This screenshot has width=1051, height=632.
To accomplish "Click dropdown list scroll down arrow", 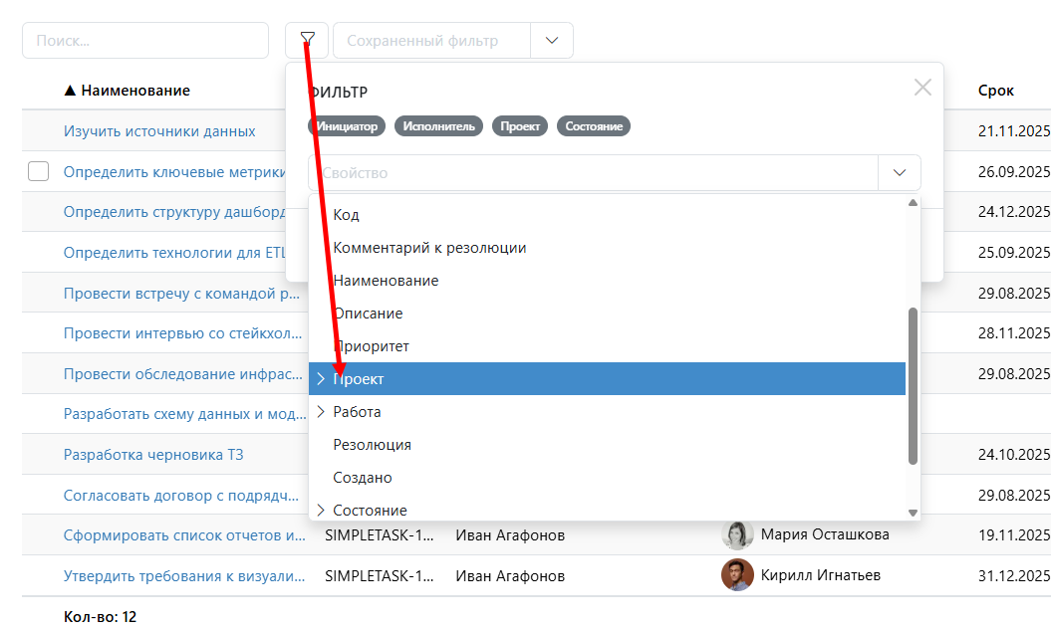I will (x=913, y=513).
